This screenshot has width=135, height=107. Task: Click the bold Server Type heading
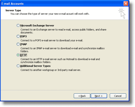click(13, 10)
